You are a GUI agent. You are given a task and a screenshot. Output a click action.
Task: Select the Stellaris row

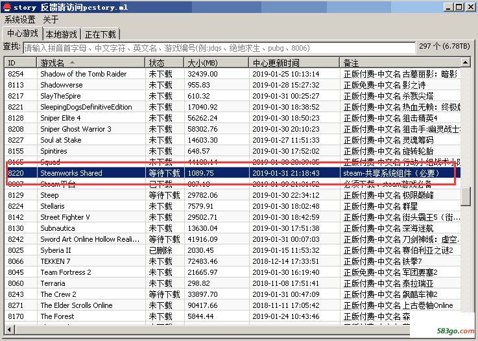232,206
